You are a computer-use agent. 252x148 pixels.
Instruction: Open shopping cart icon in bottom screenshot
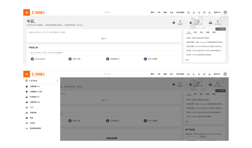click(x=199, y=74)
